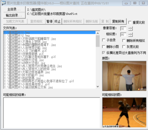This screenshot has width=148, height=130.
Task: Select 不听话就只能睡客厅.jpg in the list
Action: (50, 39)
